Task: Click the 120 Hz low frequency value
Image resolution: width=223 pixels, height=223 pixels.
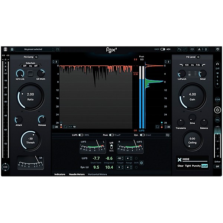Action: [187, 65]
